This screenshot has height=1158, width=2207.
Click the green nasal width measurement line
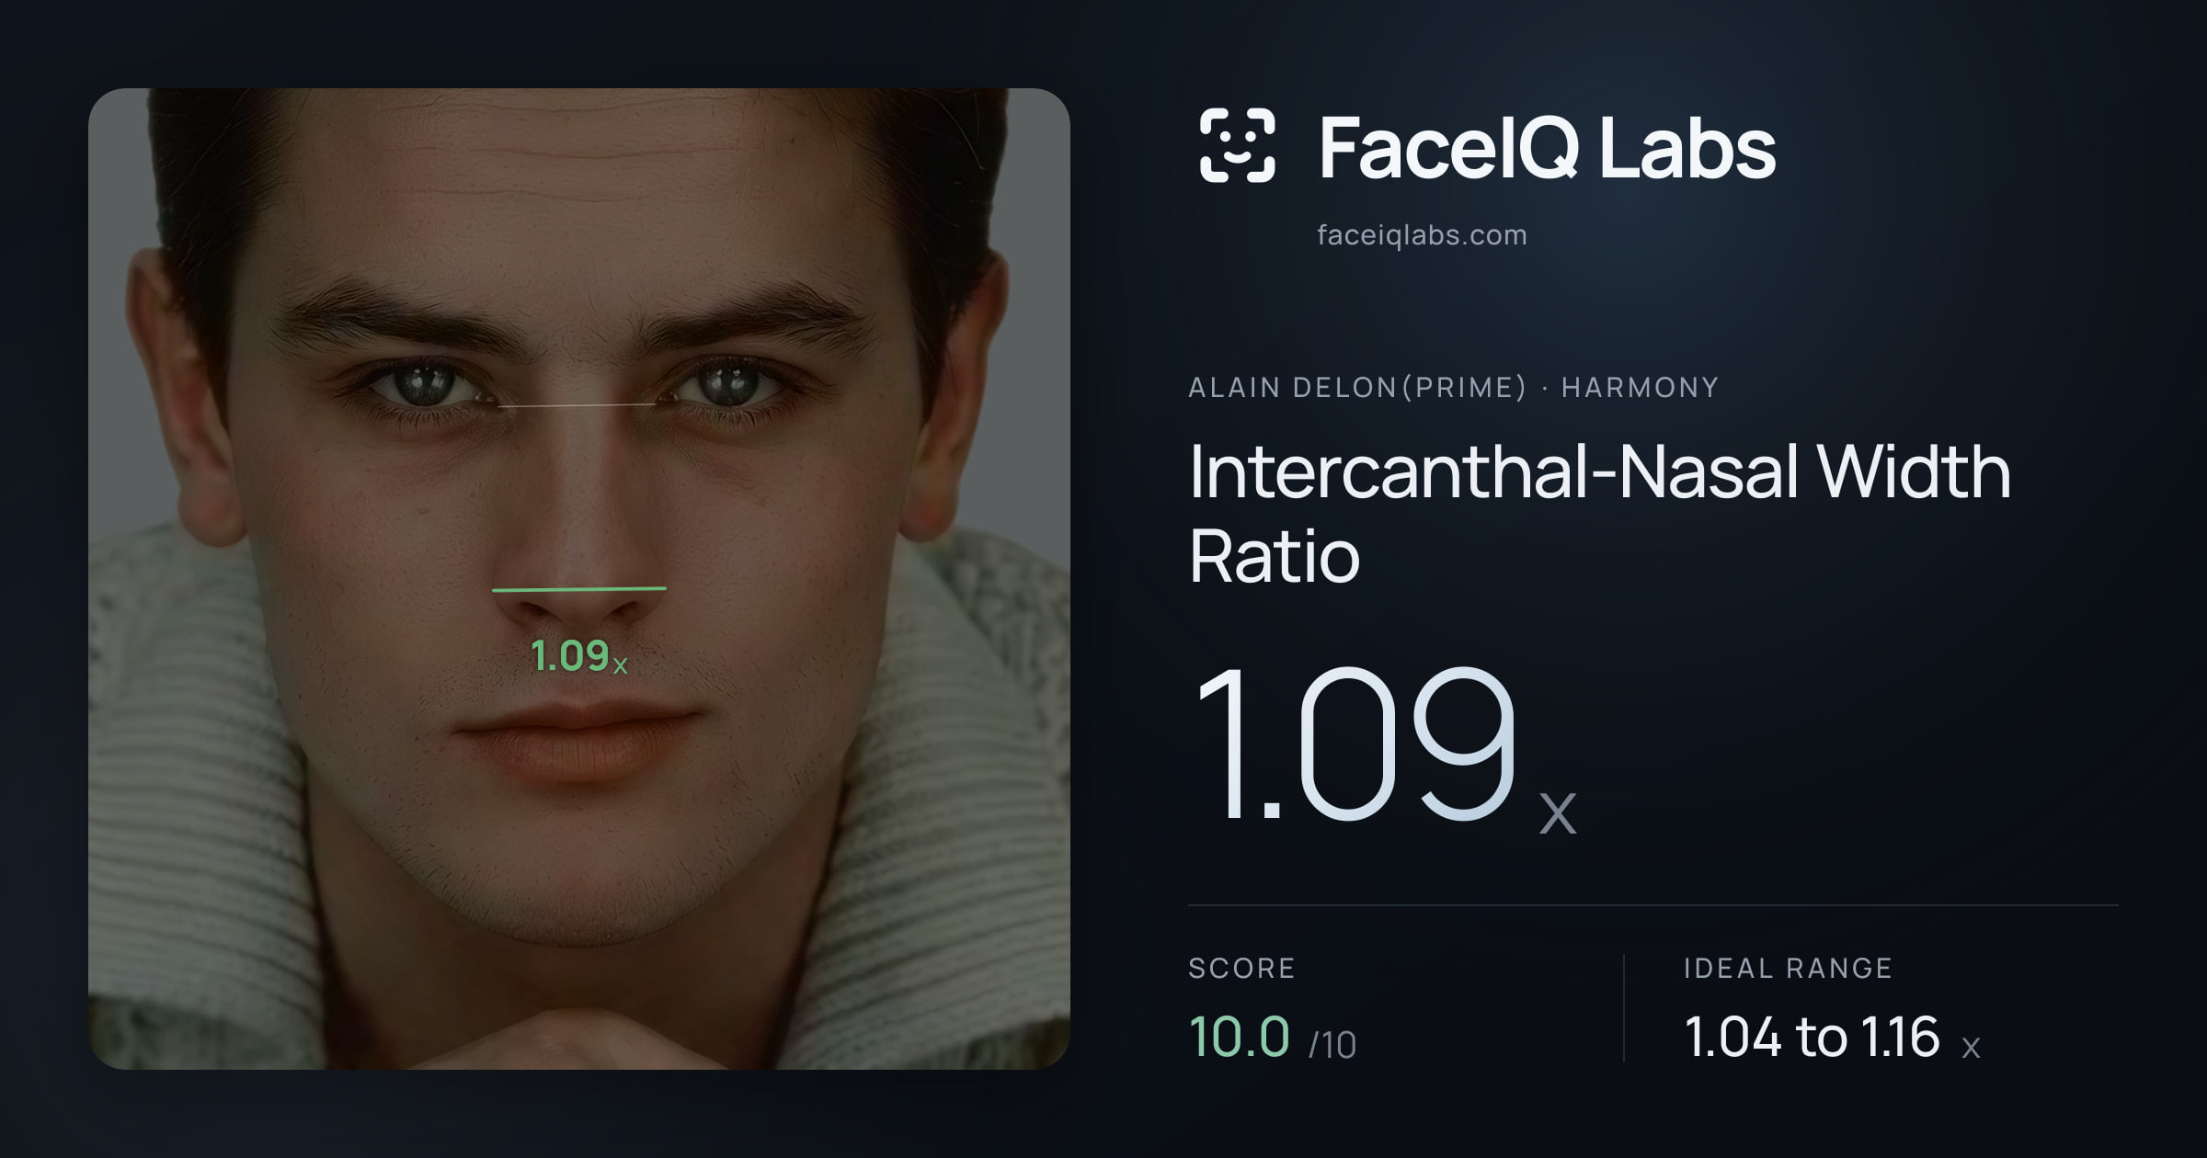[x=579, y=589]
